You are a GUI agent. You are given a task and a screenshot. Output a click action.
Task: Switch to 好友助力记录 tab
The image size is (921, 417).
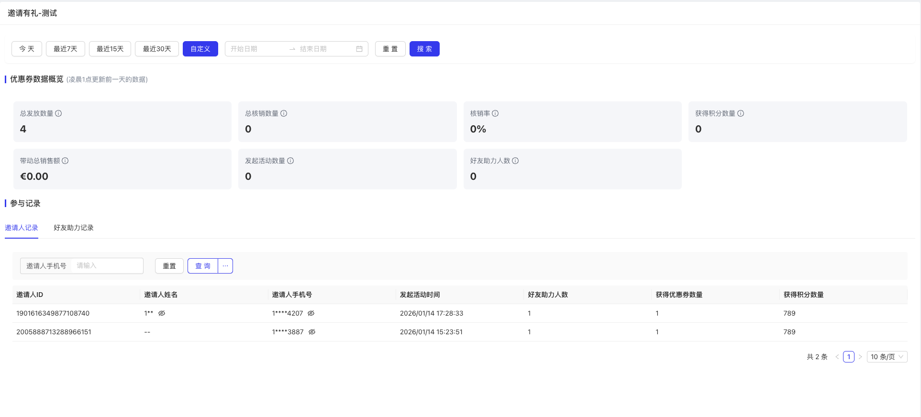point(73,228)
